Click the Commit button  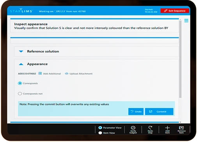coord(159,111)
